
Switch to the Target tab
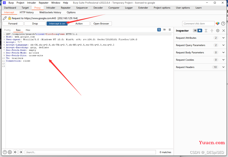[25, 8]
